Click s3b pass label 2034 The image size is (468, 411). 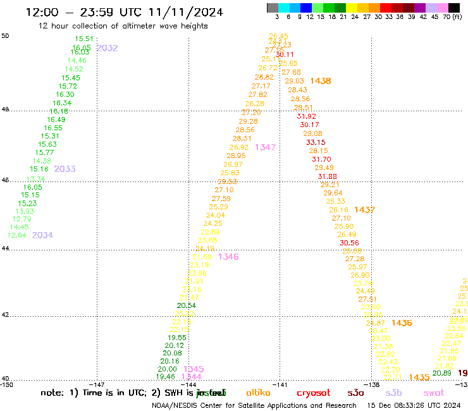[42, 235]
